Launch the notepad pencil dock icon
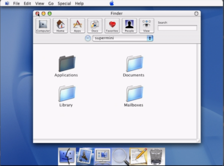Screen dimensions: 224x166 pyautogui.click(x=138, y=156)
